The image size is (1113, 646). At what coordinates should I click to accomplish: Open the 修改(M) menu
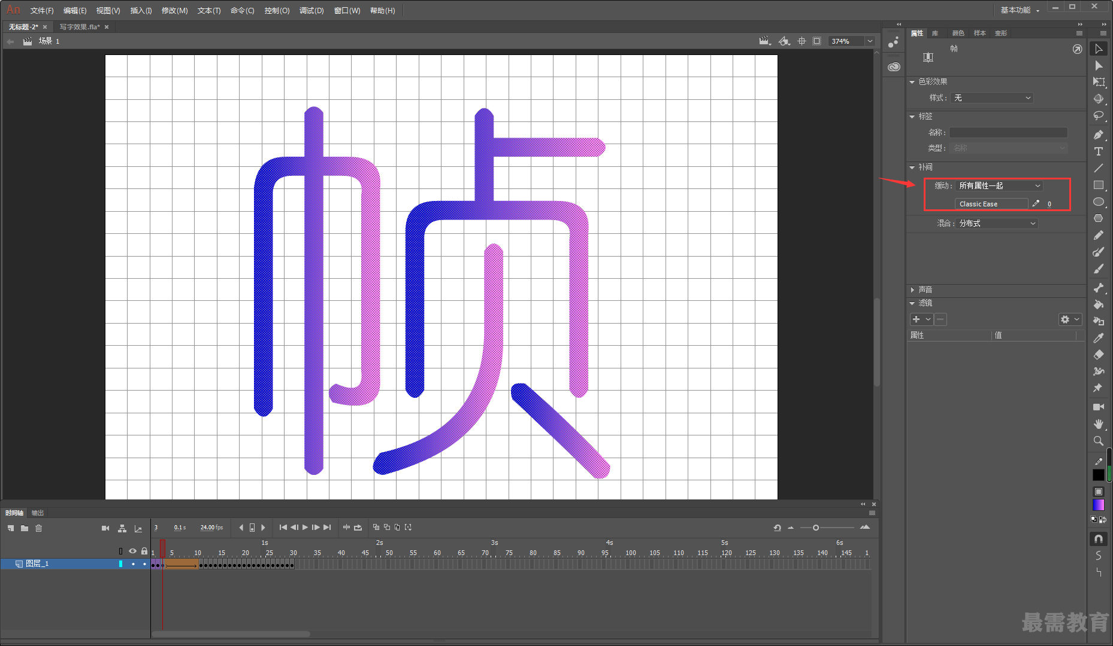pos(175,11)
